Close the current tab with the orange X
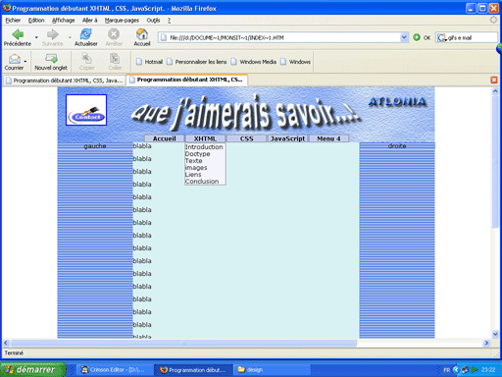The image size is (502, 377). 494,81
